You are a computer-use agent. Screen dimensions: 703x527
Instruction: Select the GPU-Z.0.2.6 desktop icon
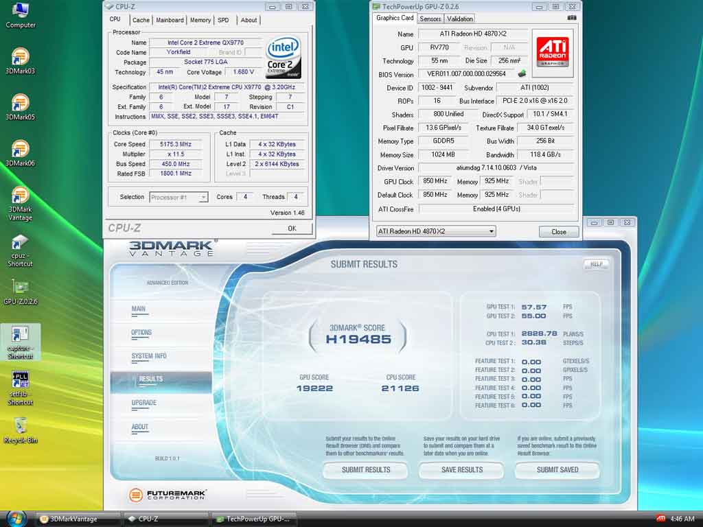pos(20,292)
